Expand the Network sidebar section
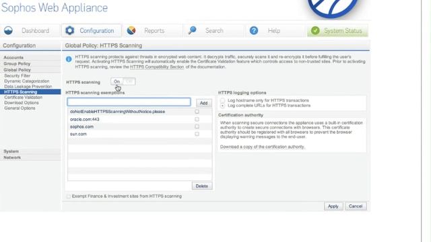The image size is (431, 242). (30, 158)
